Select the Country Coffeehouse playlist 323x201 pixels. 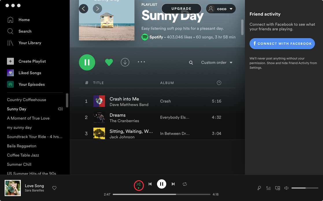point(27,100)
